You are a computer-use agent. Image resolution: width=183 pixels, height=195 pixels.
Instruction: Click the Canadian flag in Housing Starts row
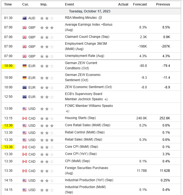[x=25, y=118]
